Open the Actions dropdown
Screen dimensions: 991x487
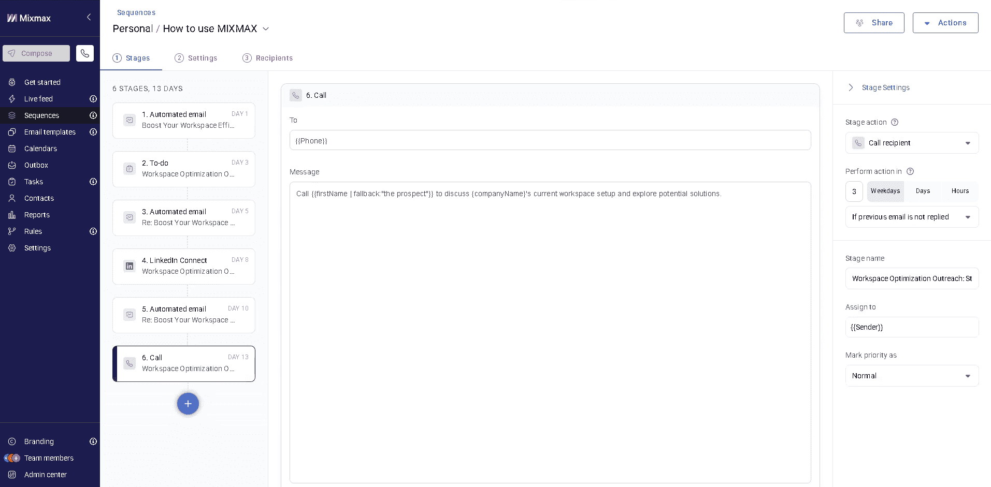pos(945,23)
